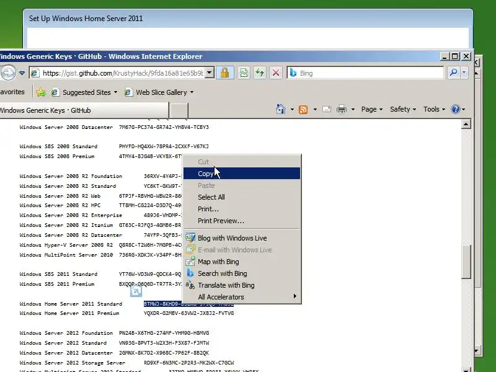496x372 pixels.
Task: Click the text Windows SBS 2011 Standard
Action: [58, 274]
